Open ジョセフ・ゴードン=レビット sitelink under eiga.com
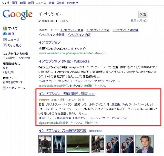This screenshot has height=156, width=164. pos(112,118)
